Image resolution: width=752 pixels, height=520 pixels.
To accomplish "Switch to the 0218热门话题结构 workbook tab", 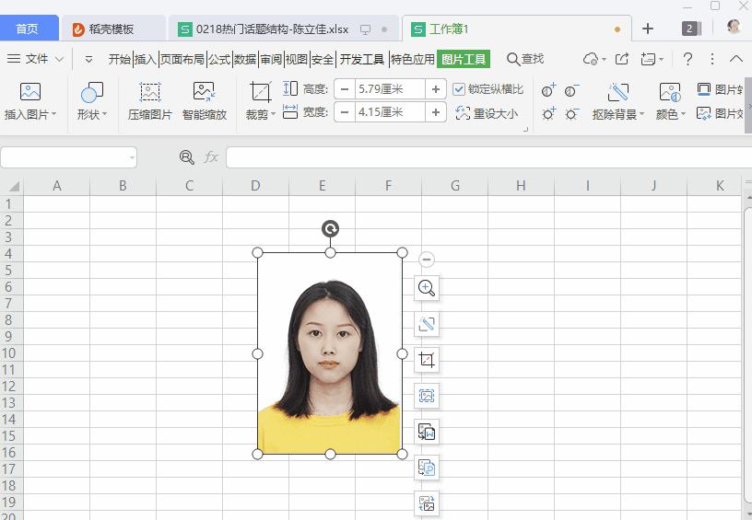I will 272,29.
